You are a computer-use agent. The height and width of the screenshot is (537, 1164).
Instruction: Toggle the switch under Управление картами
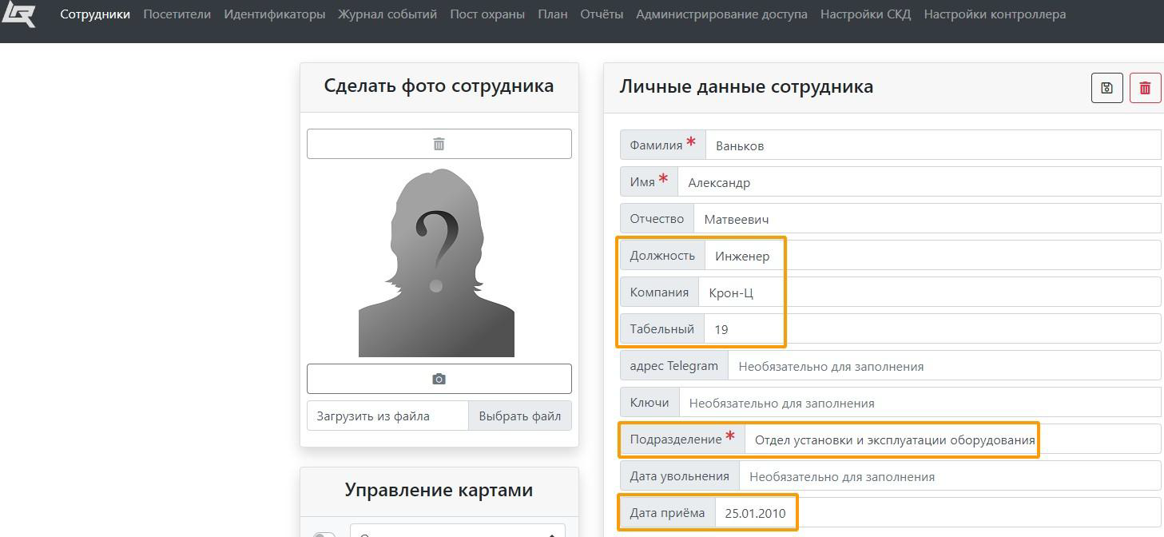point(324,533)
